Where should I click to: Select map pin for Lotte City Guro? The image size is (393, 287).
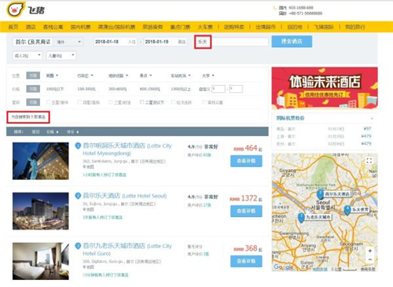tap(301, 218)
